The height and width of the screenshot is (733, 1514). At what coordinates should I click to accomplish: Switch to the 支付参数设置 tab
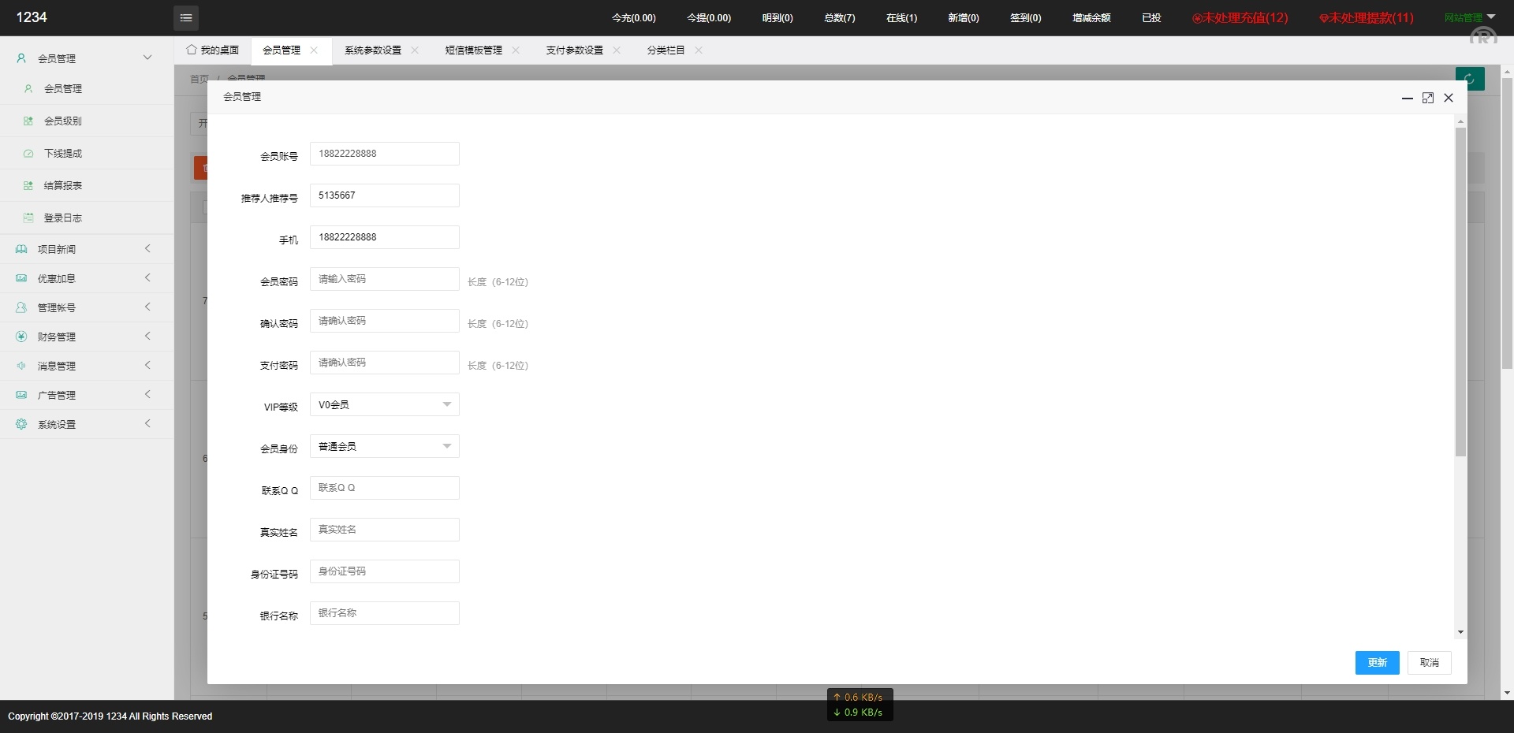tap(574, 50)
